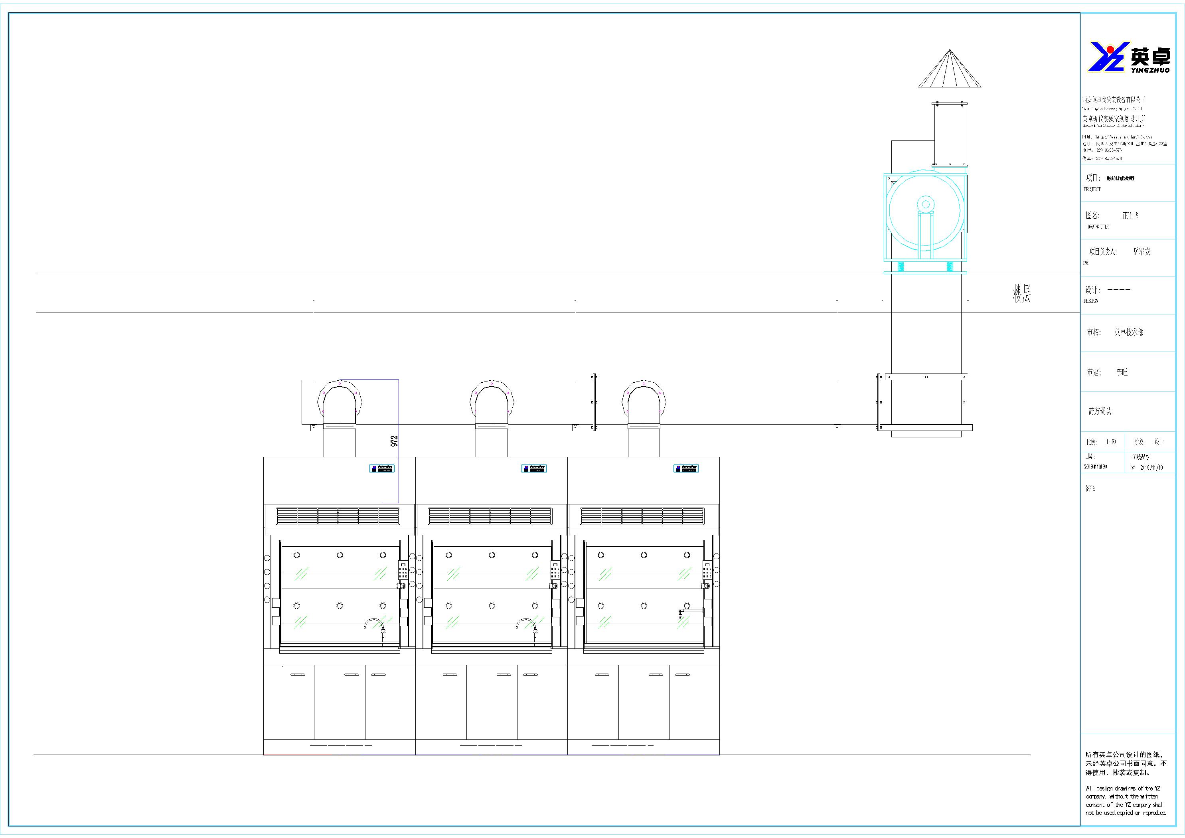The height and width of the screenshot is (838, 1185).
Task: Click the duct elbow above left fume hood
Action: (x=340, y=401)
